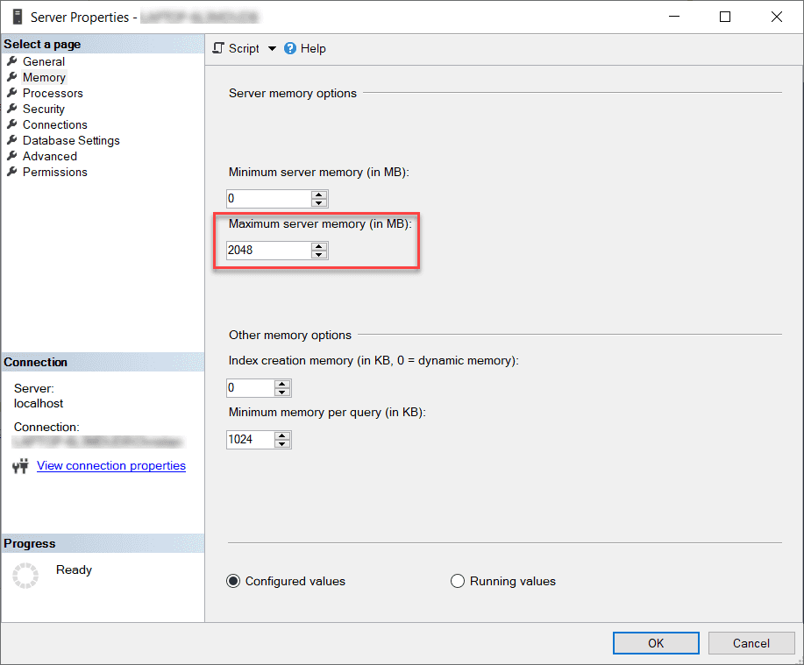Click the wrench icon next to Permissions
804x665 pixels.
pos(12,172)
